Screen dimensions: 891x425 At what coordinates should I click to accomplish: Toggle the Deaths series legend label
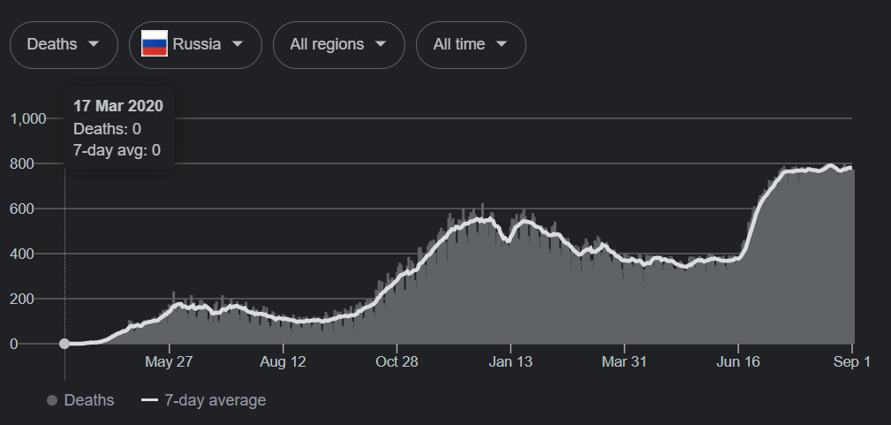(x=89, y=400)
